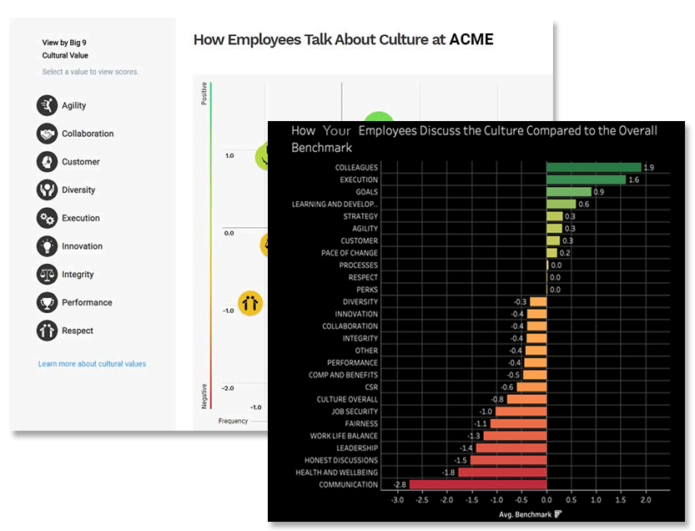Click the green Colleagues bar

coord(593,168)
